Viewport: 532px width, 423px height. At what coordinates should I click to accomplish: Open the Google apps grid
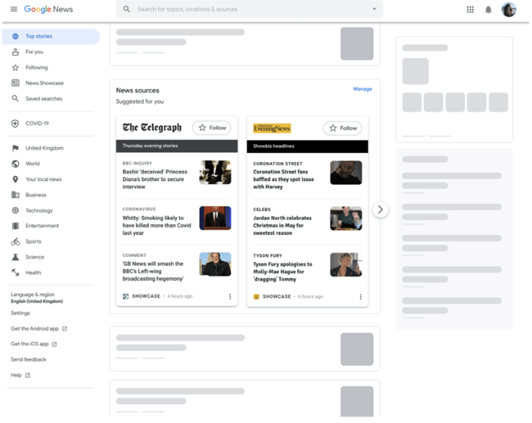(470, 10)
